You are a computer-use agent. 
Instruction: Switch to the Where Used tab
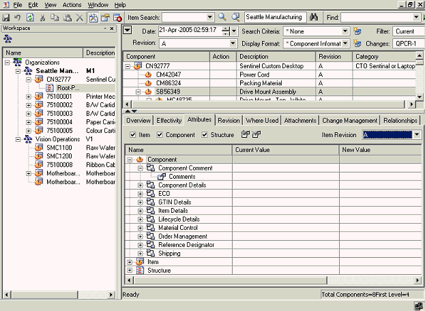click(262, 120)
